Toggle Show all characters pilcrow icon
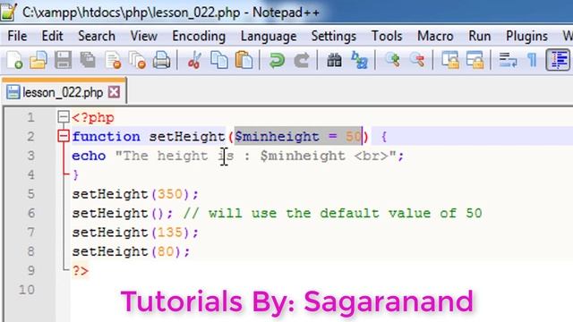Viewport: 573px width, 322px height. click(533, 60)
